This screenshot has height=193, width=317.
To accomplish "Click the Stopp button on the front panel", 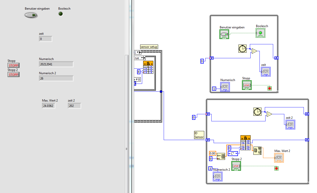I will click(x=13, y=65).
